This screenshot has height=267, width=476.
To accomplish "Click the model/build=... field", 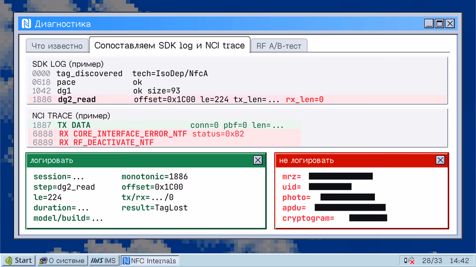I will 68,218.
